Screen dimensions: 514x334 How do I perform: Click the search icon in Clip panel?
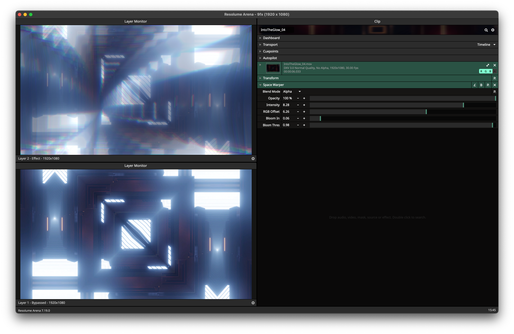pos(486,30)
